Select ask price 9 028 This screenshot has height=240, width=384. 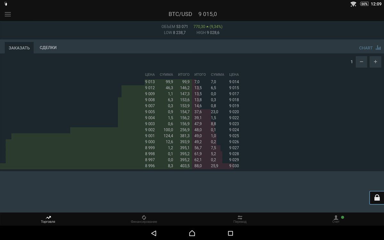[x=234, y=154]
